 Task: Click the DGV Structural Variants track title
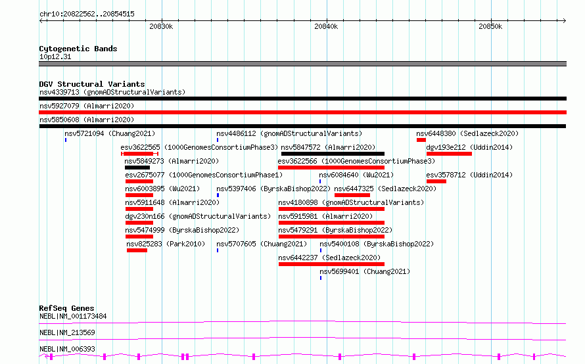(x=92, y=84)
